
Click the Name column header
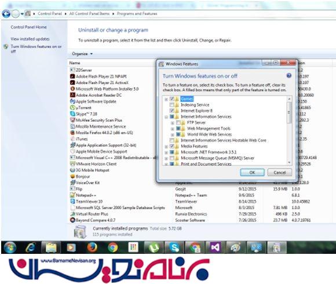[75, 63]
